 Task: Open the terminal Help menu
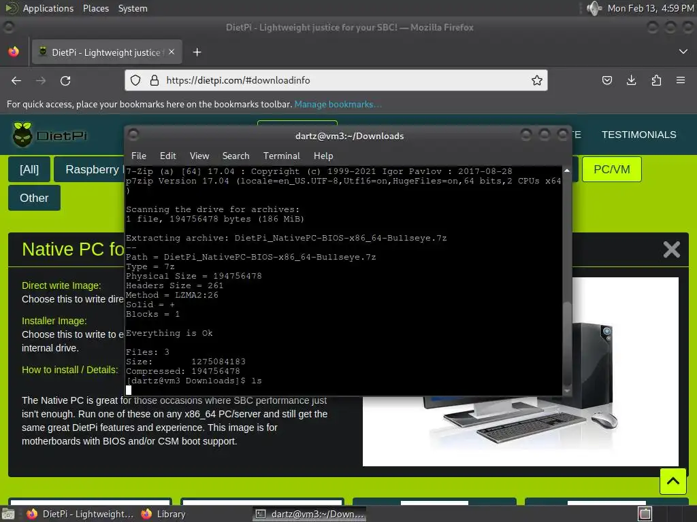[323, 156]
